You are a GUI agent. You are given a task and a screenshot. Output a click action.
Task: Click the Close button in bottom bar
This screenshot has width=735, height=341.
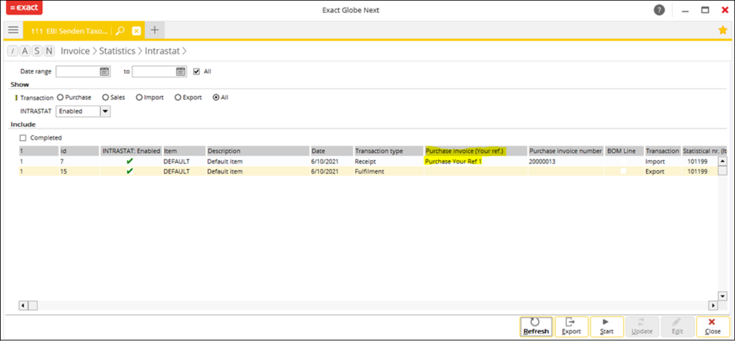pyautogui.click(x=713, y=326)
